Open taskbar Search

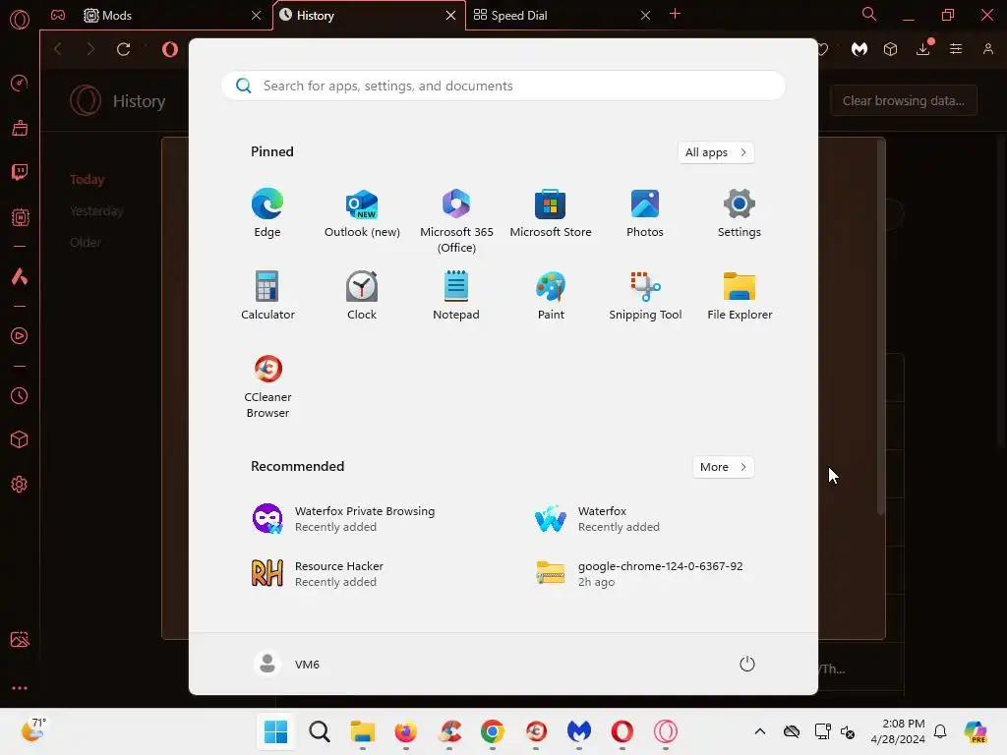click(x=320, y=731)
